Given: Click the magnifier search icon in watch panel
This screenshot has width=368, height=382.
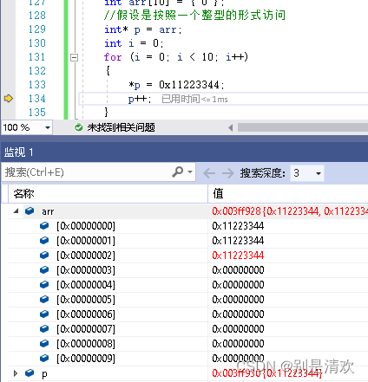Looking at the screenshot, I should pyautogui.click(x=177, y=172).
